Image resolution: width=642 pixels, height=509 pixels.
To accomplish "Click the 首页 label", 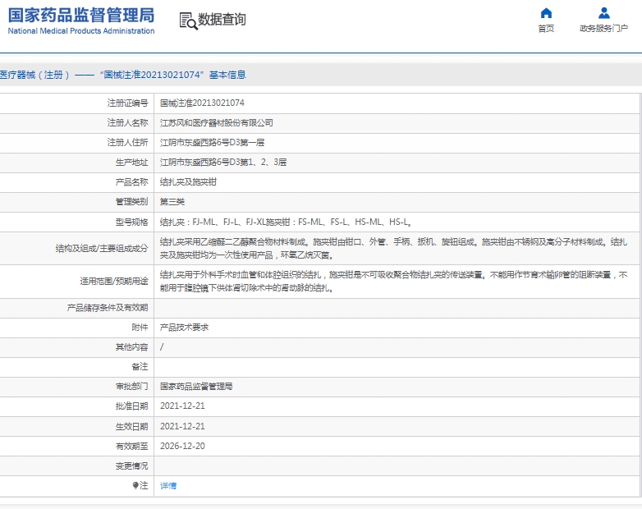I will pos(546,28).
